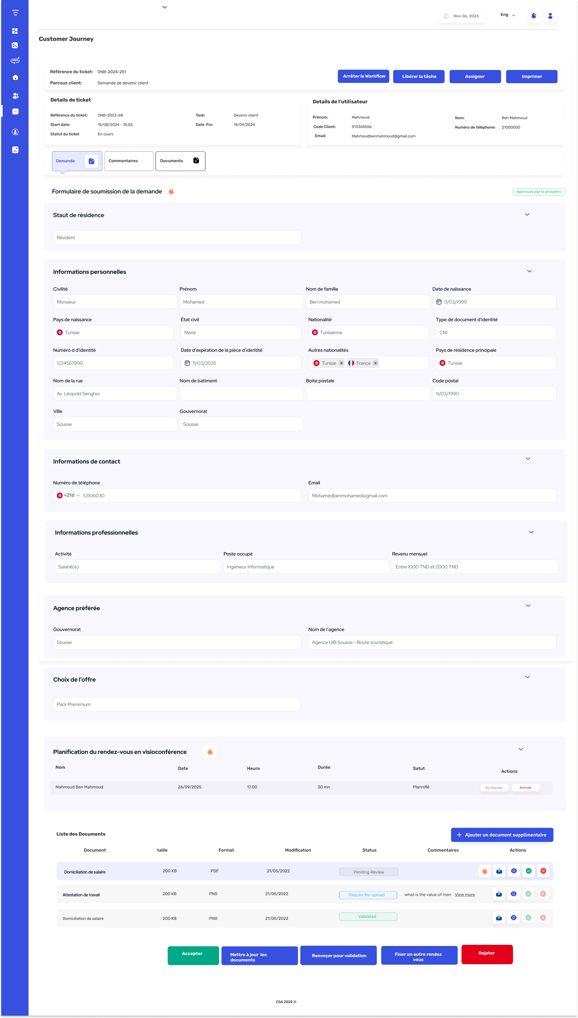The width and height of the screenshot is (578, 1018).
Task: Preview the Validated document with the eye icon
Action: pyautogui.click(x=514, y=918)
